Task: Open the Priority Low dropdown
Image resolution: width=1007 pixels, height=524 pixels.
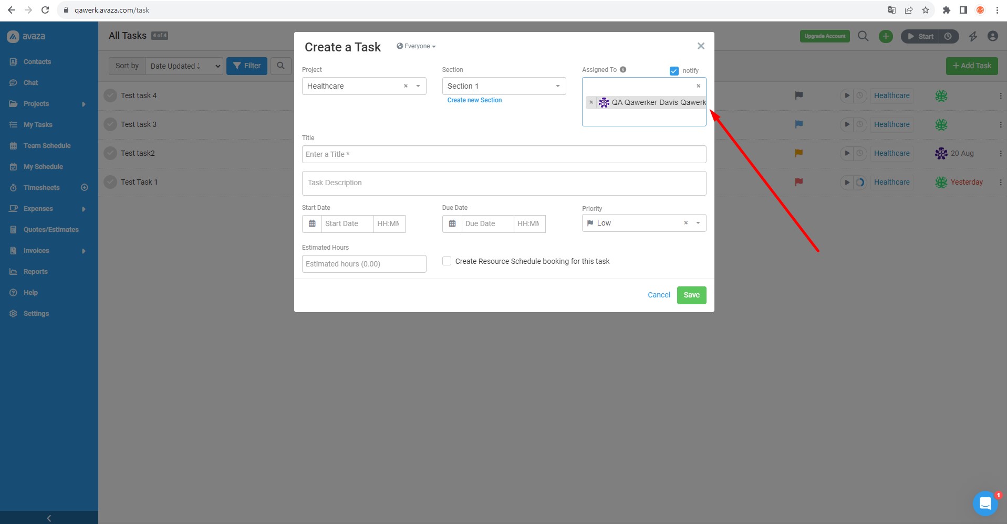Action: pyautogui.click(x=644, y=223)
